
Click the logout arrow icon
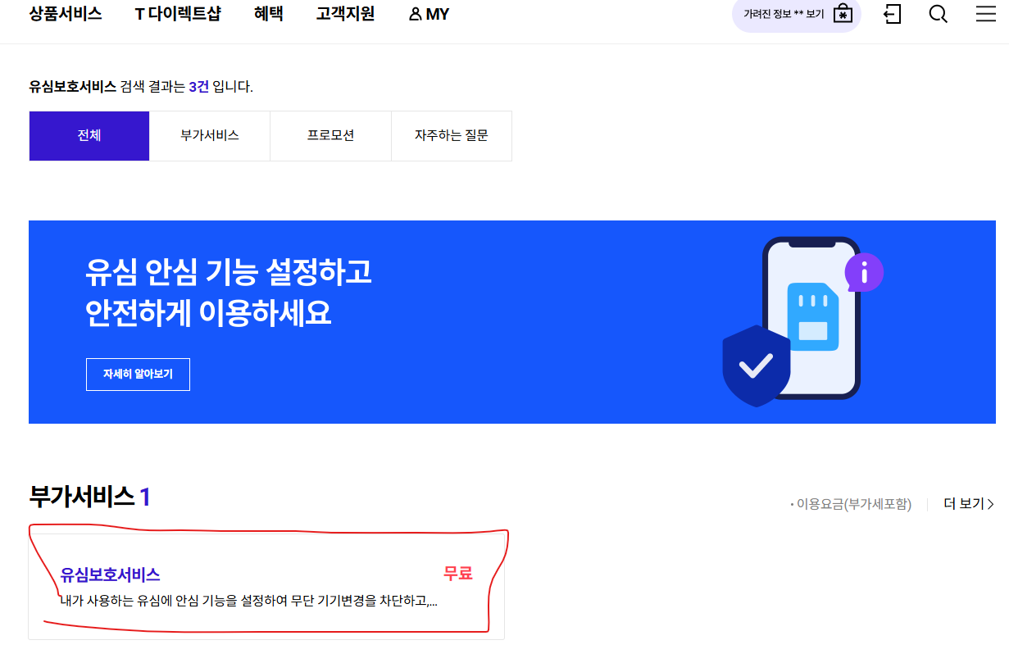coord(892,14)
